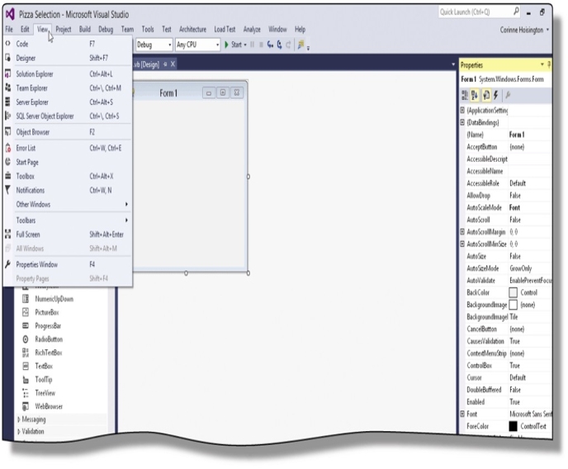Click the Step Over debug icon

pos(279,45)
